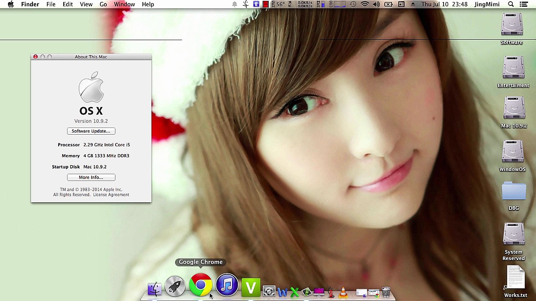Click the bell icon in menu bar

234,4
